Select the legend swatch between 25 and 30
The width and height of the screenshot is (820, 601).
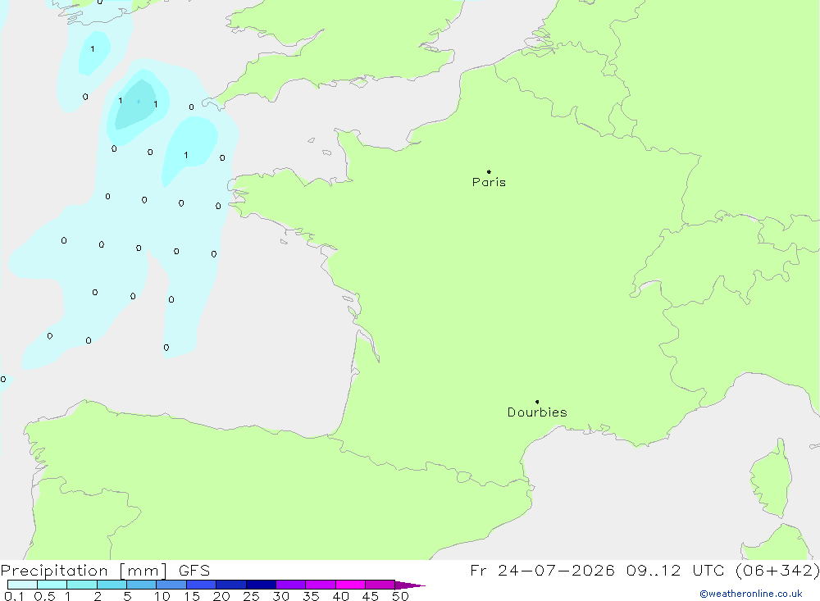point(261,585)
